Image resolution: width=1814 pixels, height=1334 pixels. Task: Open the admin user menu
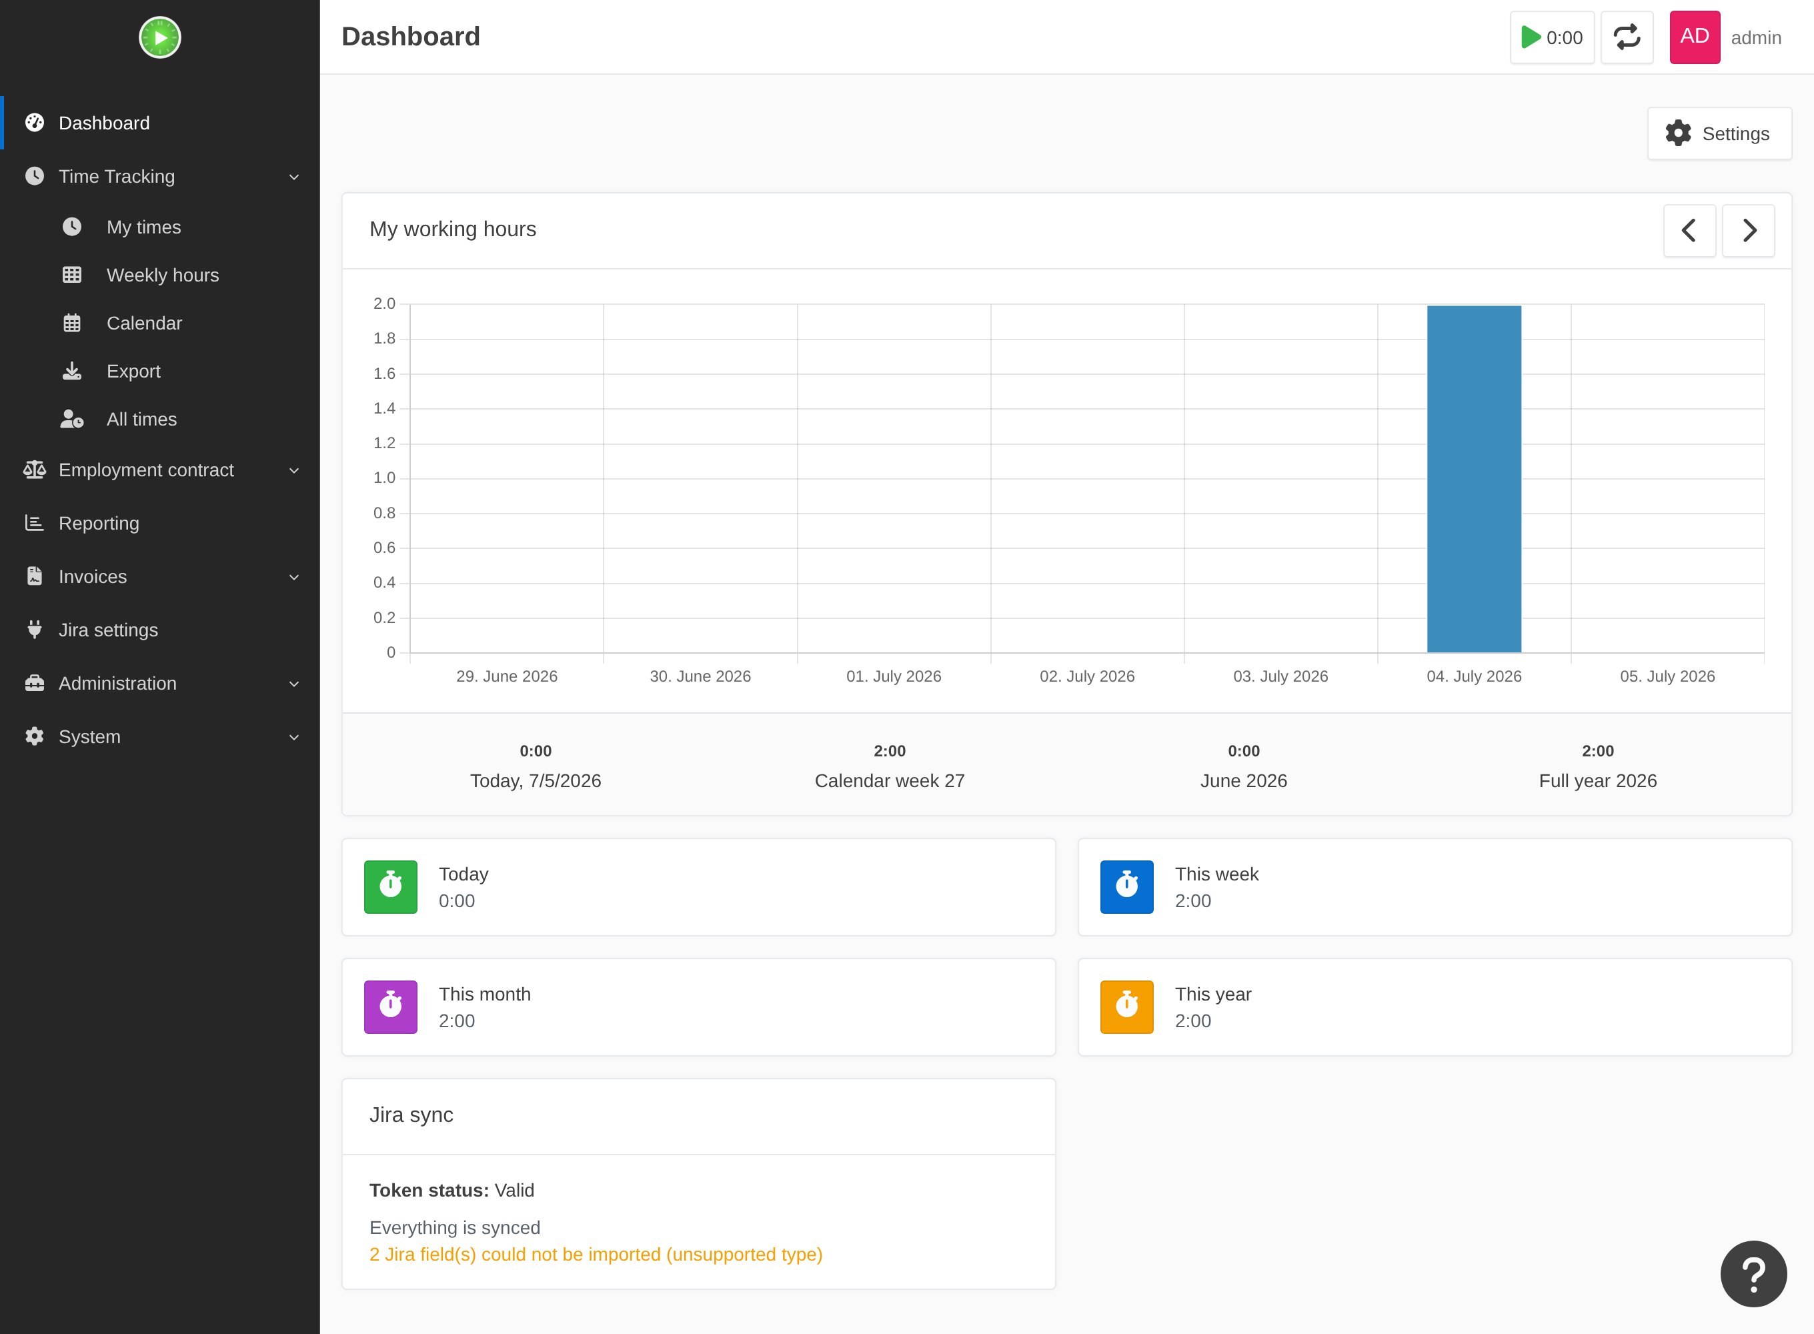pyautogui.click(x=1756, y=38)
